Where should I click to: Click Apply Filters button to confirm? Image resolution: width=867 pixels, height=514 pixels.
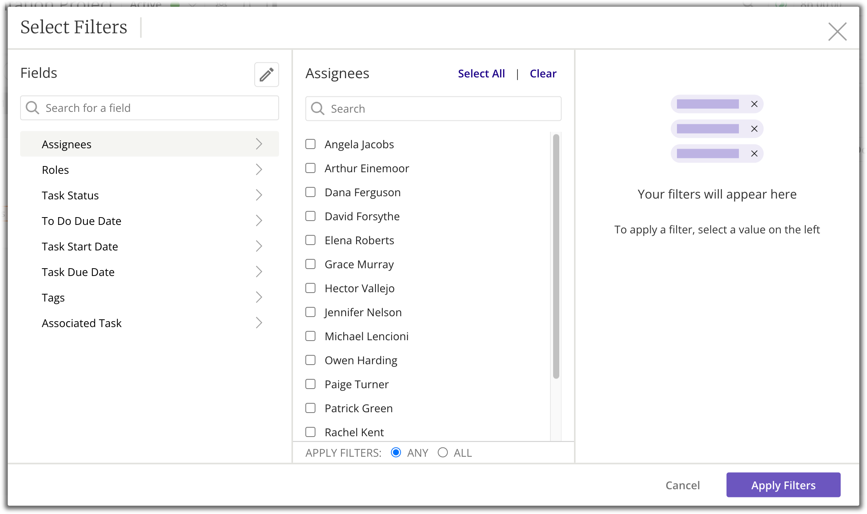click(x=783, y=485)
